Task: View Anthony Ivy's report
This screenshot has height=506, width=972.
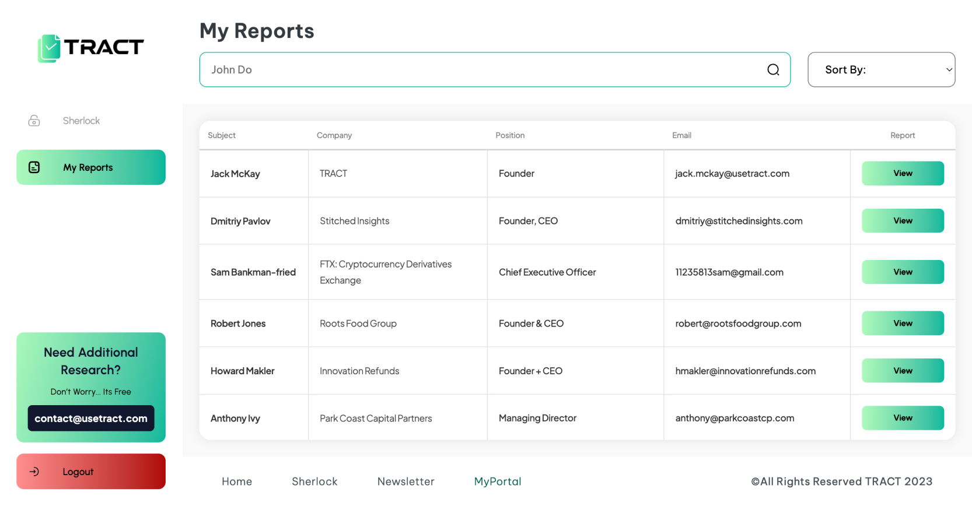Action: point(903,418)
